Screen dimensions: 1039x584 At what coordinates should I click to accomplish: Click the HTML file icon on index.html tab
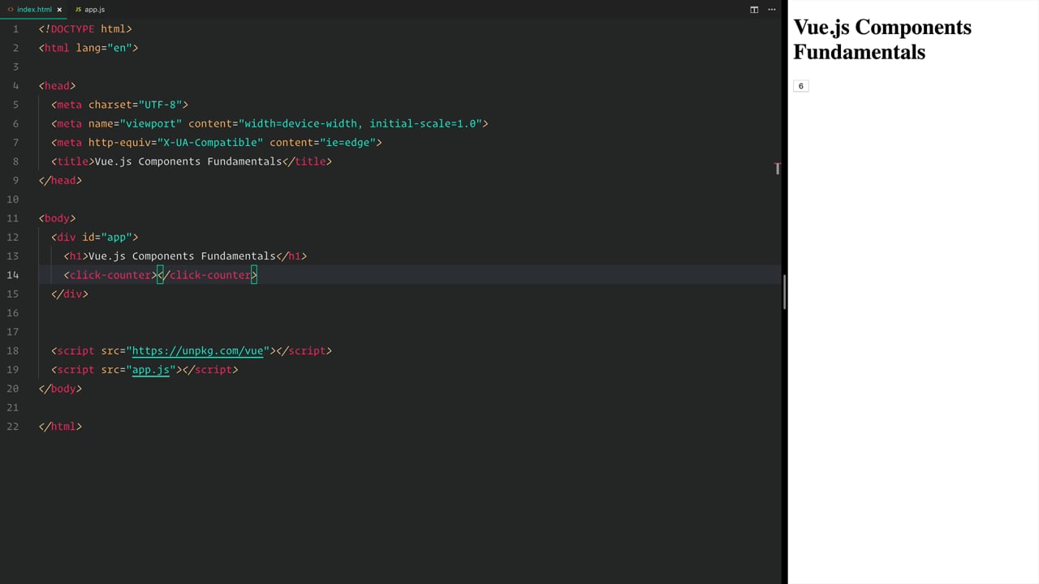pyautogui.click(x=11, y=10)
